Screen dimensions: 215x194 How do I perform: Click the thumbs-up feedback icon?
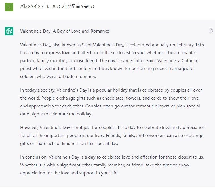click(211, 30)
